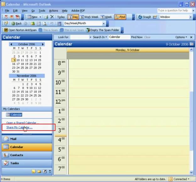Click the Folder List icon in navigation pane
Image resolution: width=196 pixels, height=182 pixels.
pos(39,172)
